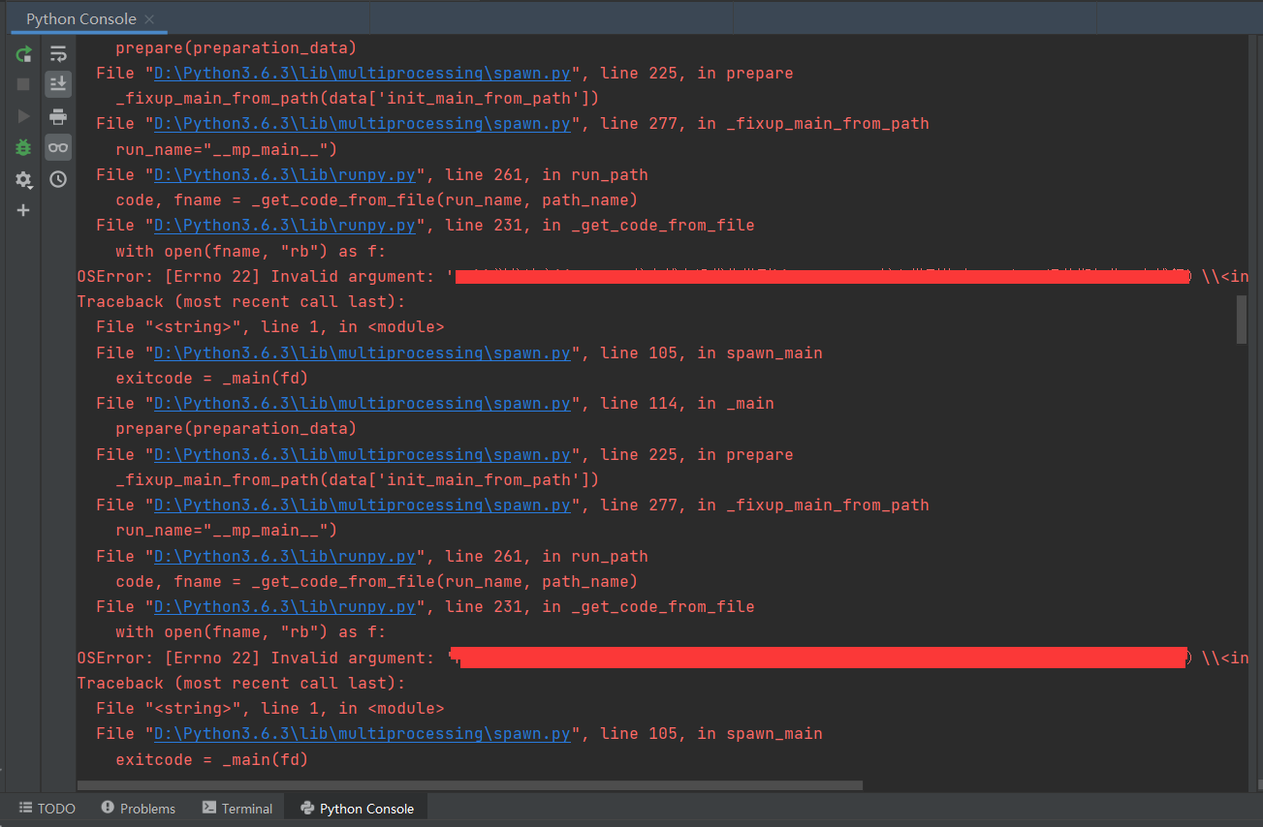Click the vertical scrollbar thumb
The width and height of the screenshot is (1263, 827).
click(x=1242, y=320)
